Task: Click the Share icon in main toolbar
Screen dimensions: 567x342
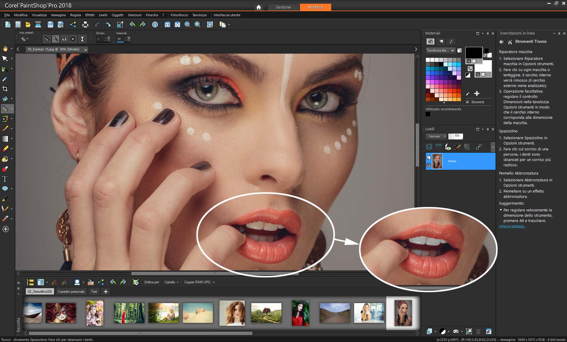Action: click(73, 25)
